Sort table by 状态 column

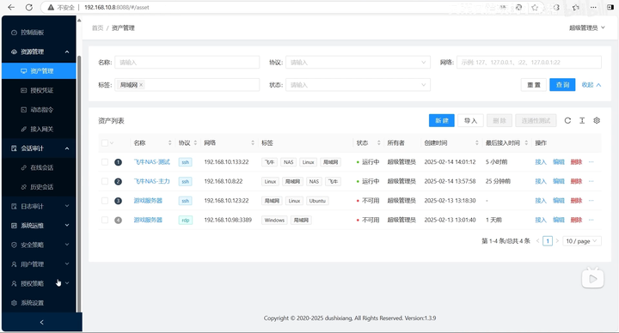click(378, 142)
